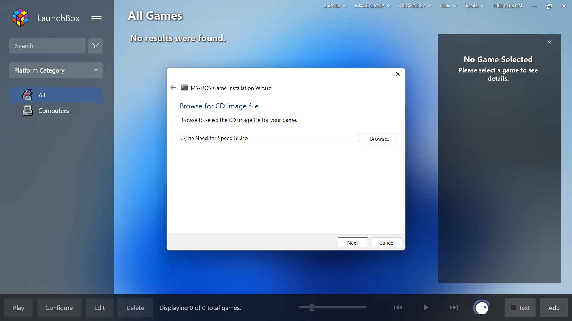Viewport: 572px width, 321px height.
Task: Open the BADGES menu
Action: tap(335, 6)
